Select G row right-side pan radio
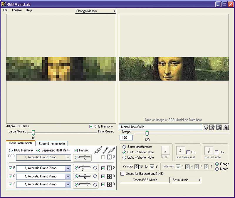 point(95,176)
